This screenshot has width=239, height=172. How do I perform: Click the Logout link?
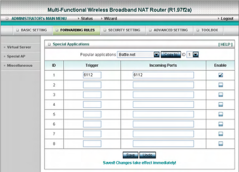227,18
